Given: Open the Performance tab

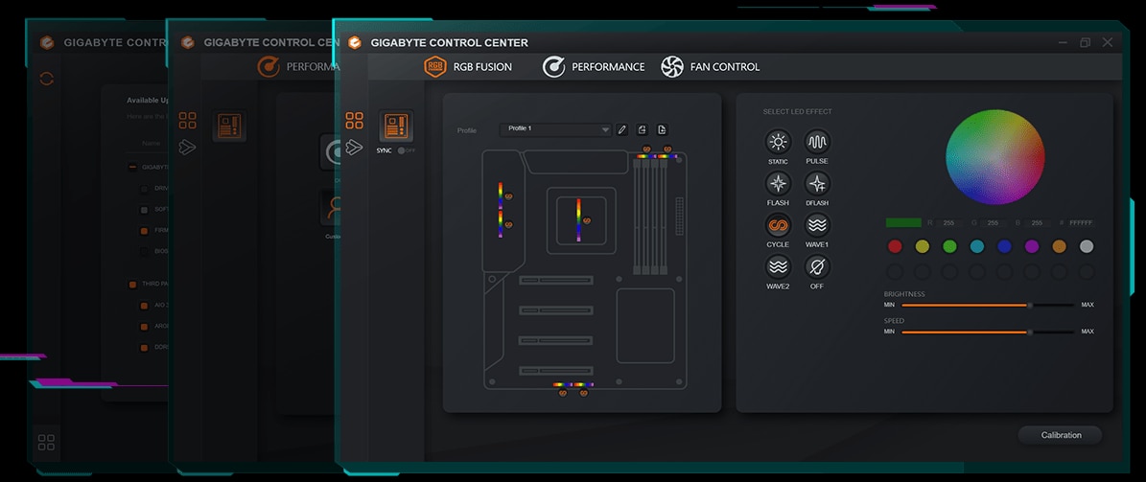Looking at the screenshot, I should pos(593,67).
